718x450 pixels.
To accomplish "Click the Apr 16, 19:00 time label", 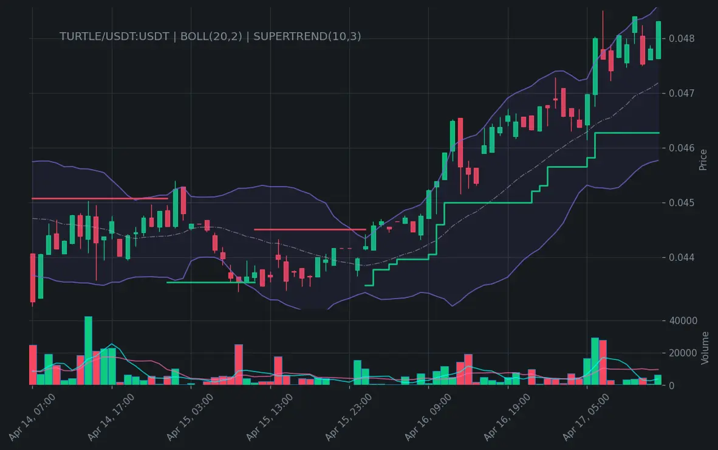I will pos(507,417).
